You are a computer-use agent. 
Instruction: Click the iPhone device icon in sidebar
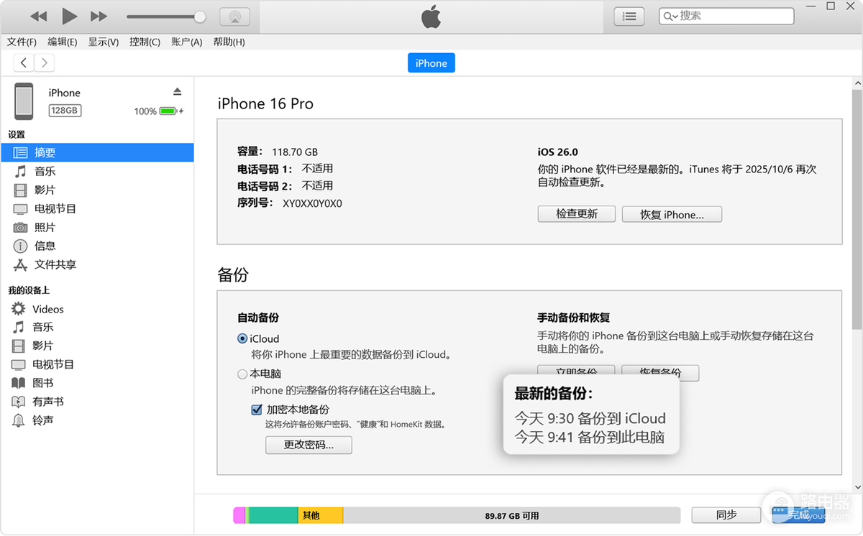tap(24, 101)
